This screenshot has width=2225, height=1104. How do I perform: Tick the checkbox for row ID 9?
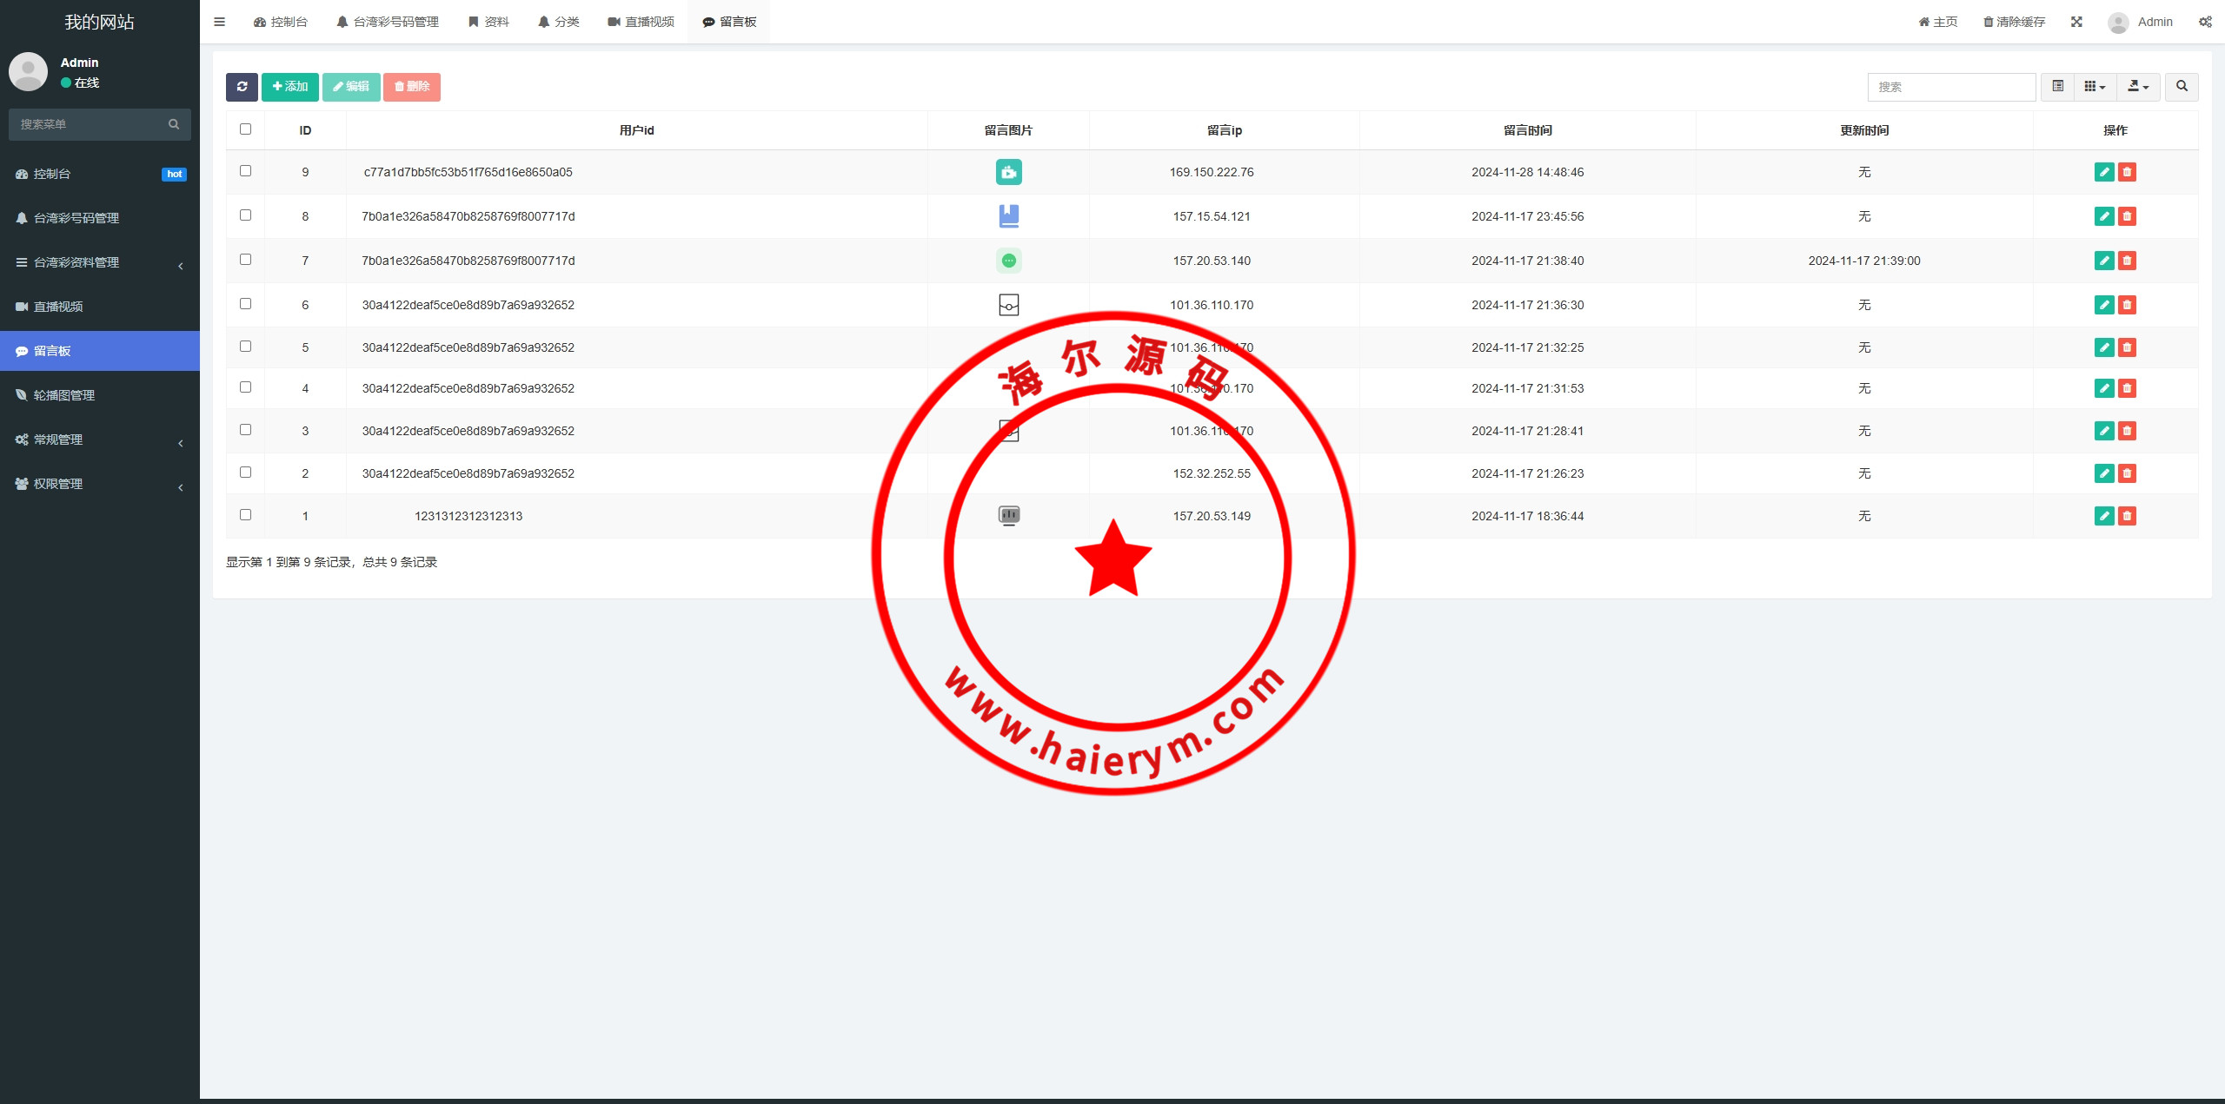click(x=245, y=171)
